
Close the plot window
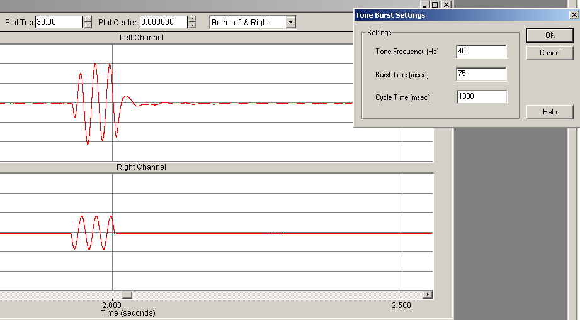pos(446,4)
